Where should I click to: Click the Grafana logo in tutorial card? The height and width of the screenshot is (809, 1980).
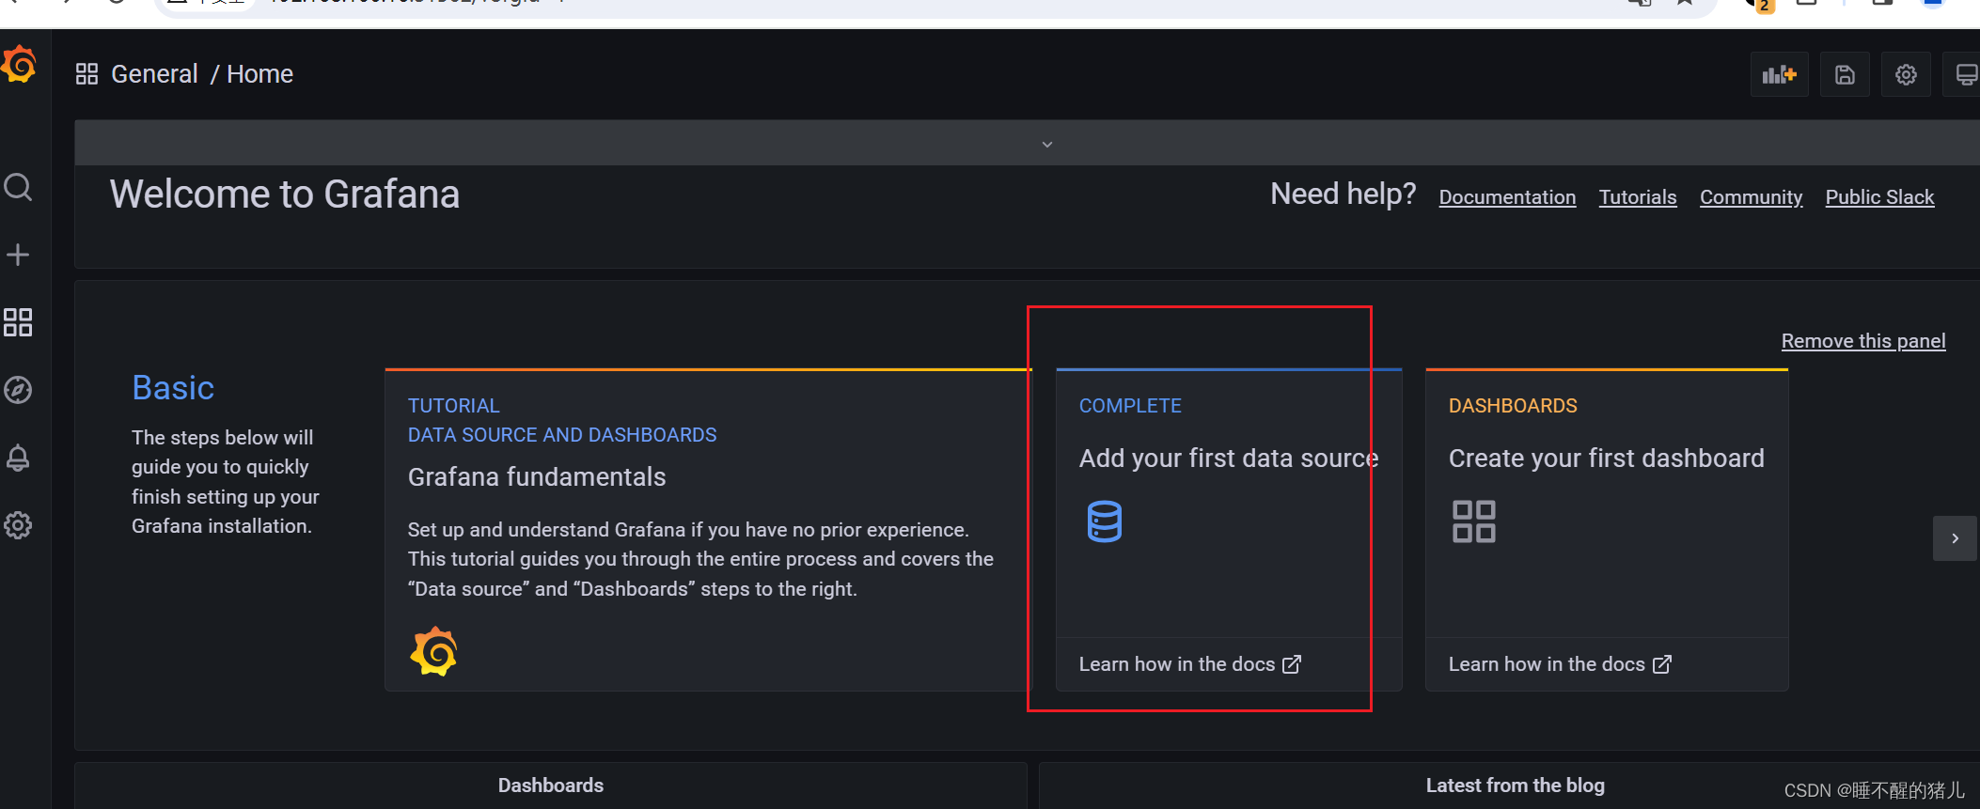[433, 651]
